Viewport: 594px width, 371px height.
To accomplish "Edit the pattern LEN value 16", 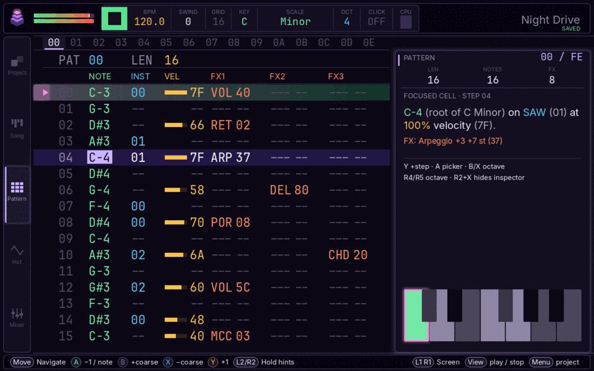I will (x=172, y=60).
